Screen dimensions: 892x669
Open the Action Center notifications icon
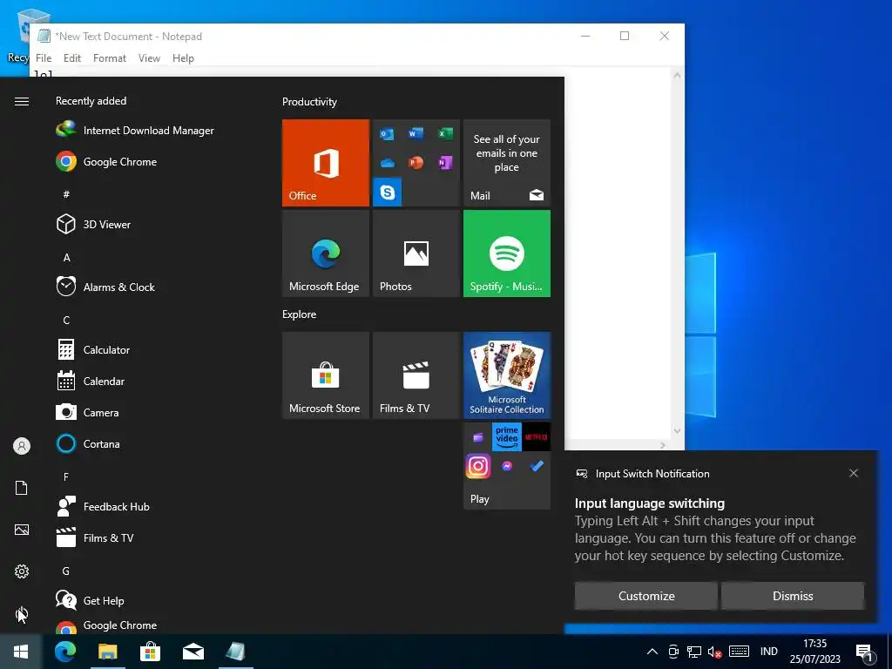click(864, 652)
